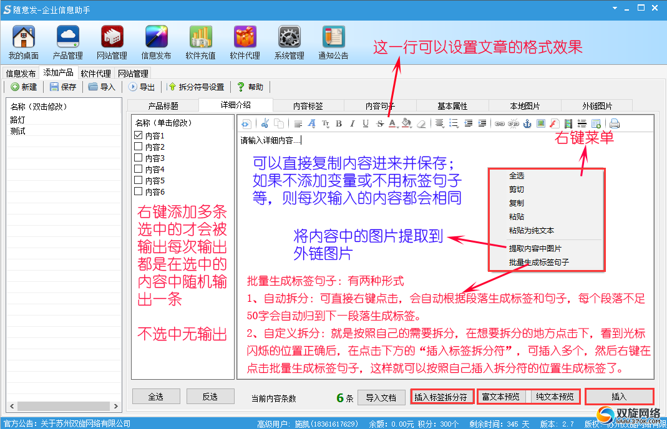Go to 网站管理 in the top toolbar

pos(112,42)
